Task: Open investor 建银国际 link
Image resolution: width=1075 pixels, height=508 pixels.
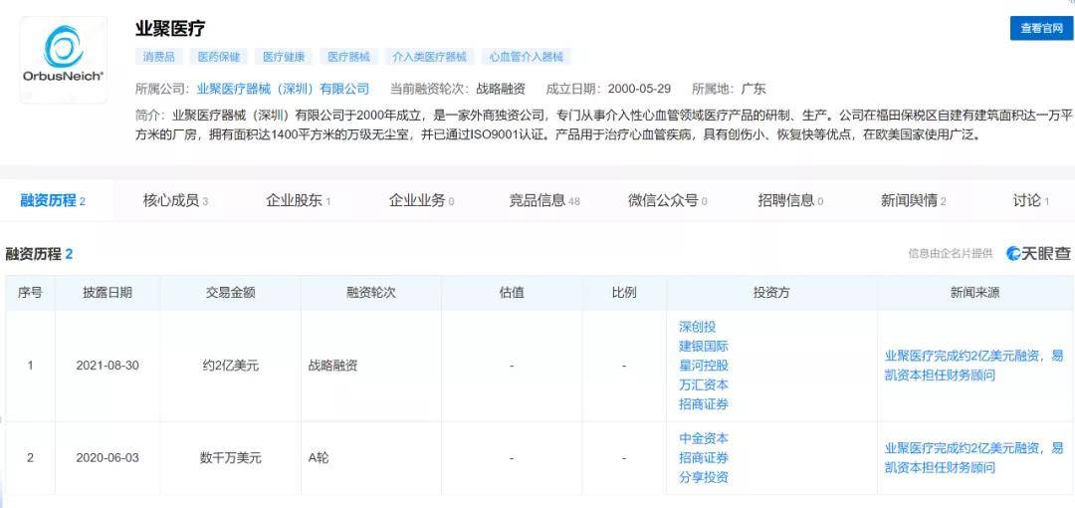Action: point(704,346)
